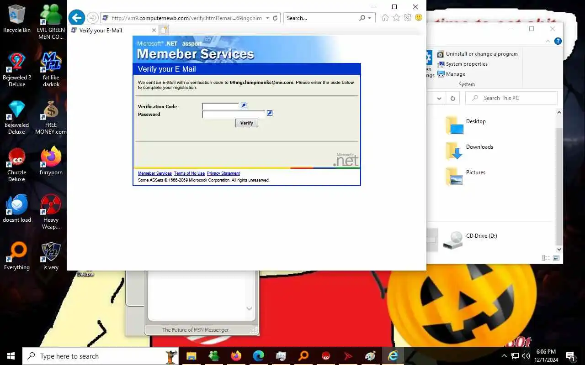Open the 'fat like darkok' desktop shortcut
The width and height of the screenshot is (585, 365).
(51, 69)
